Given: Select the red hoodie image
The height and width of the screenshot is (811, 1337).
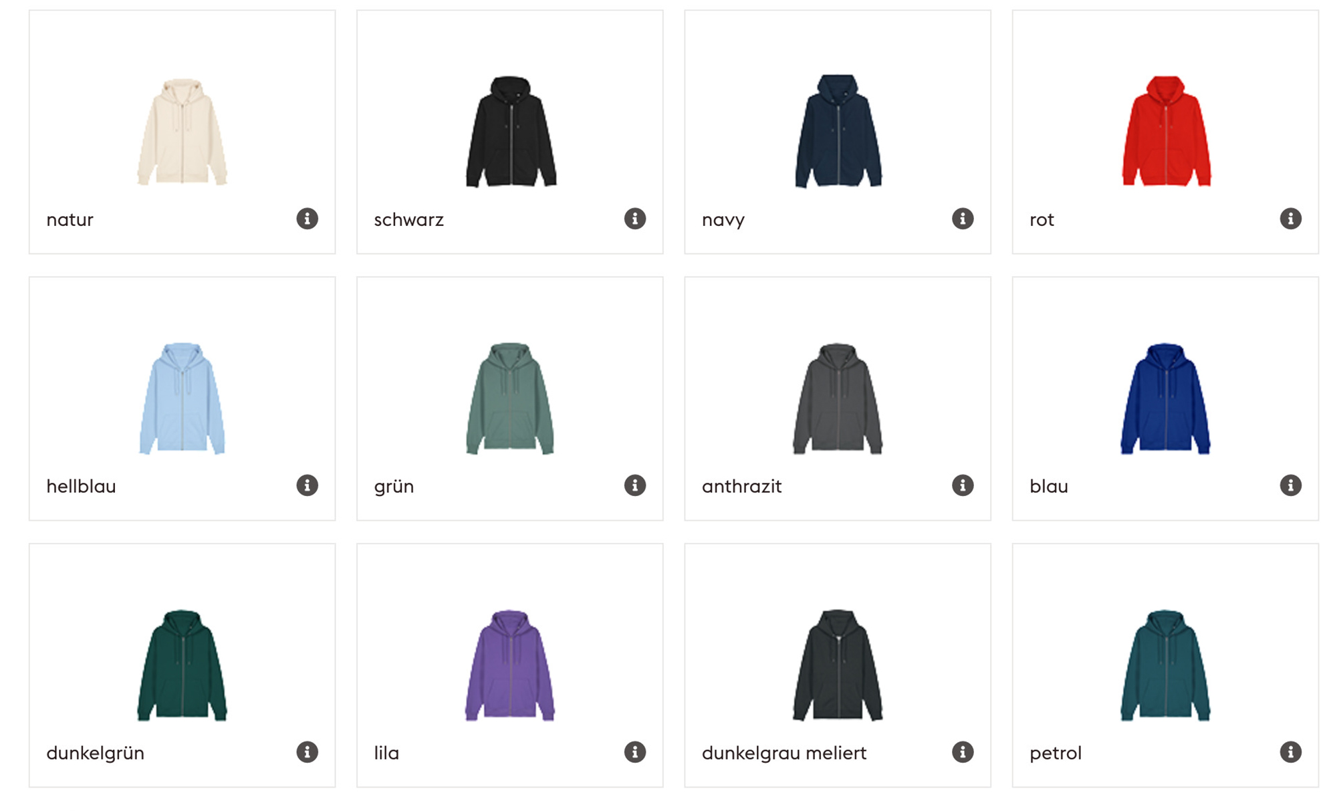Looking at the screenshot, I should pos(1166,131).
